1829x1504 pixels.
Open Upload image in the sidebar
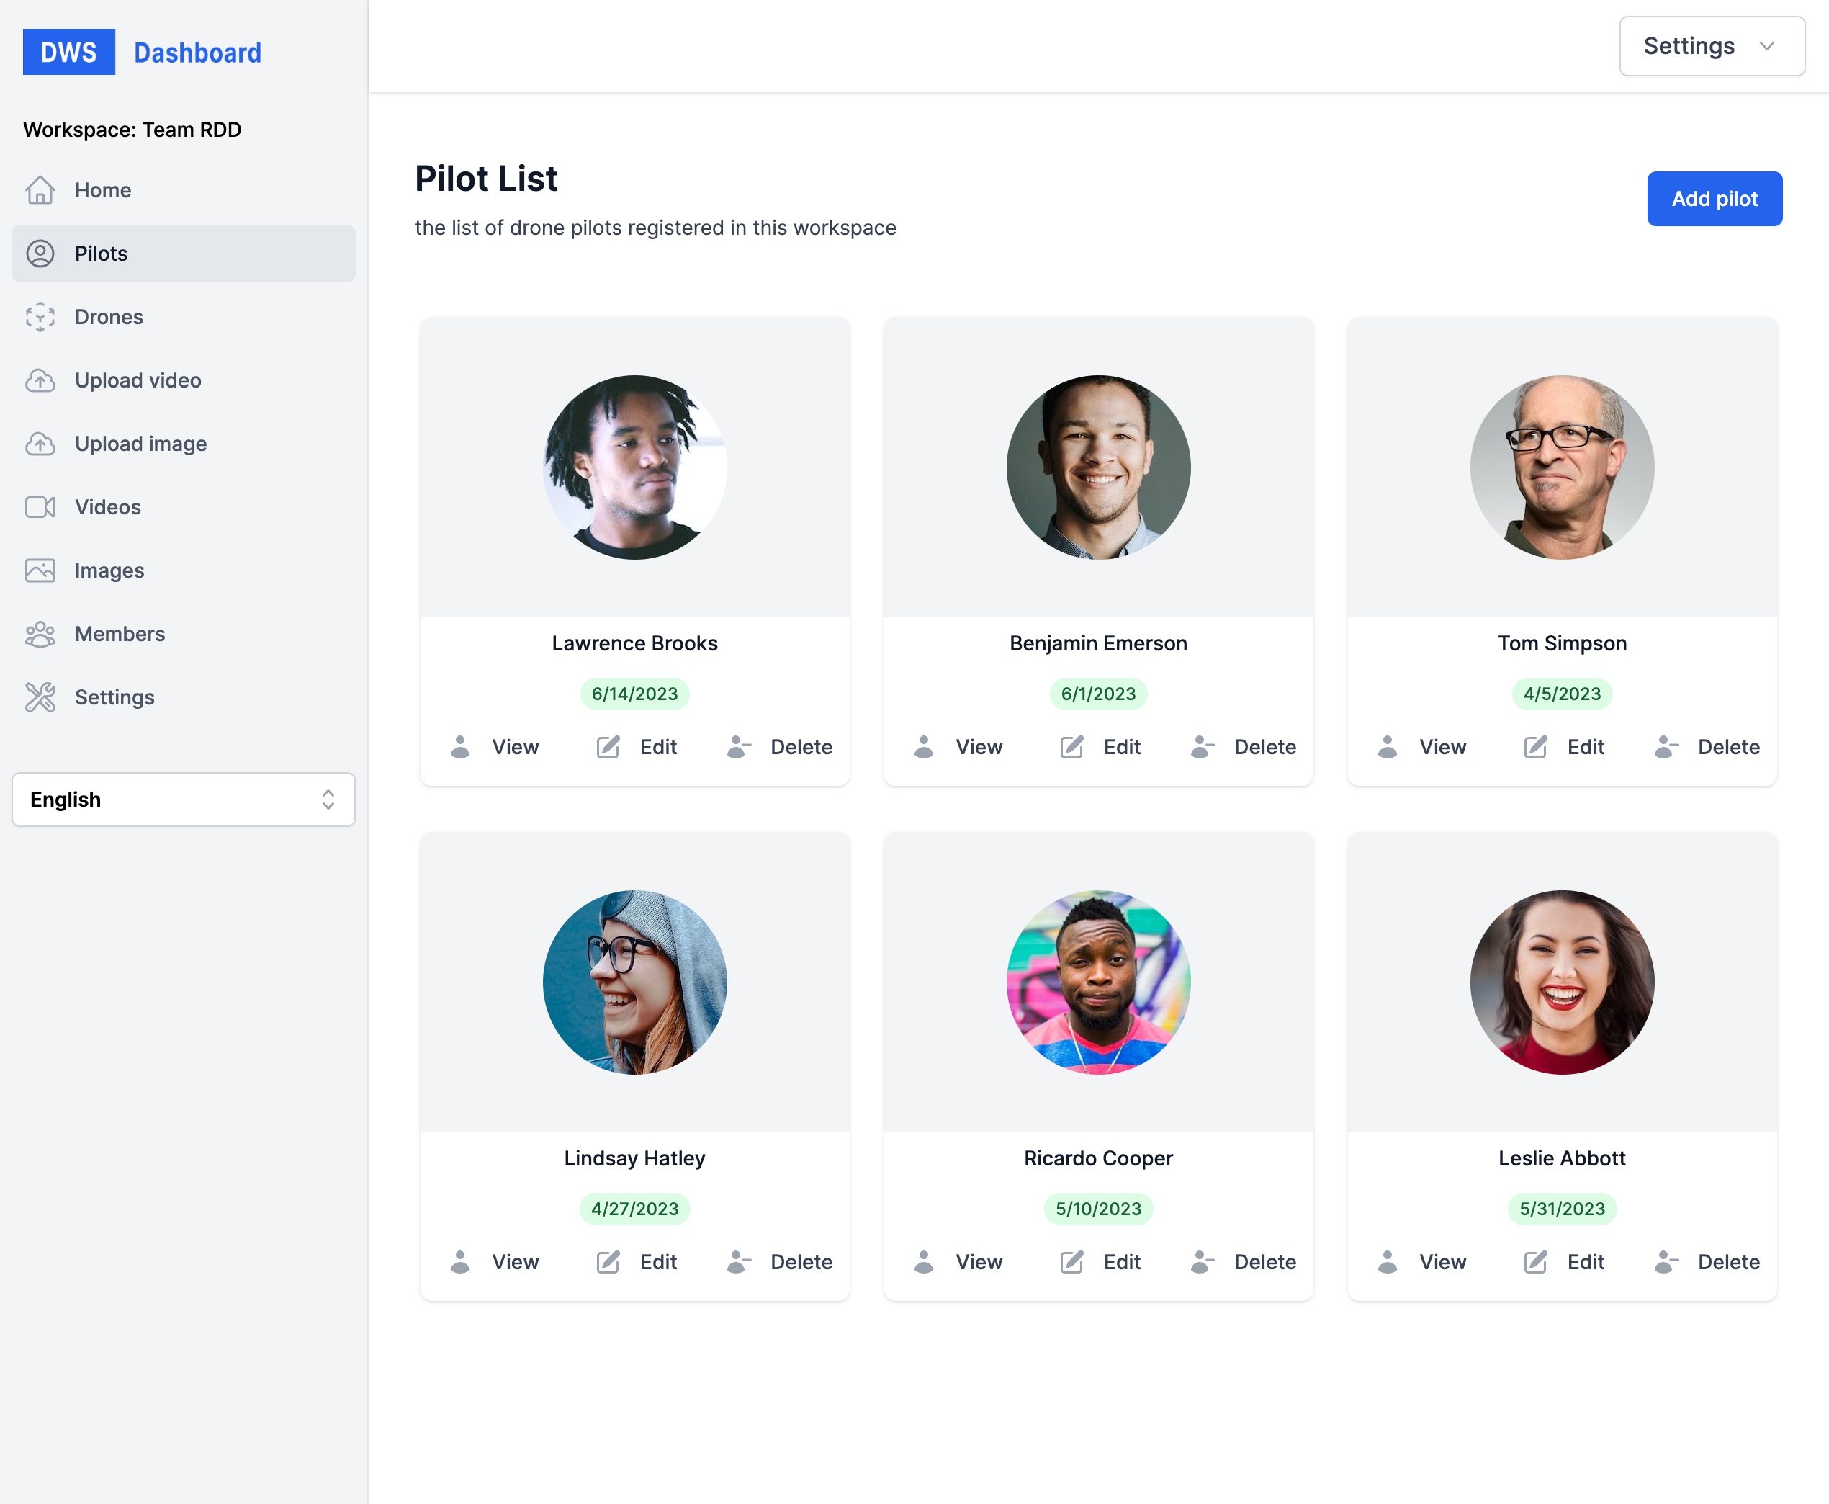coord(140,444)
